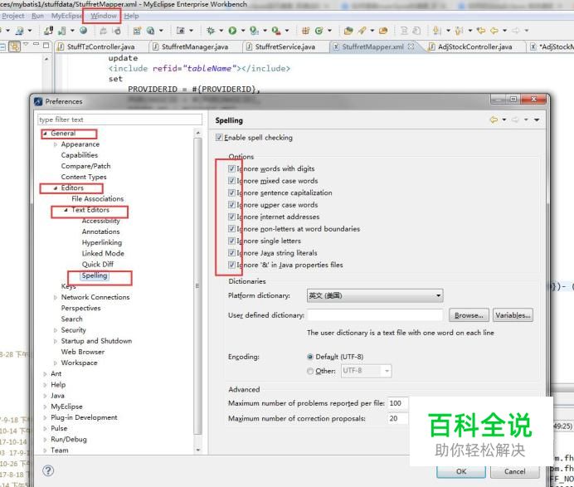Click the type filter text field
Image resolution: width=574 pixels, height=487 pixels.
119,119
